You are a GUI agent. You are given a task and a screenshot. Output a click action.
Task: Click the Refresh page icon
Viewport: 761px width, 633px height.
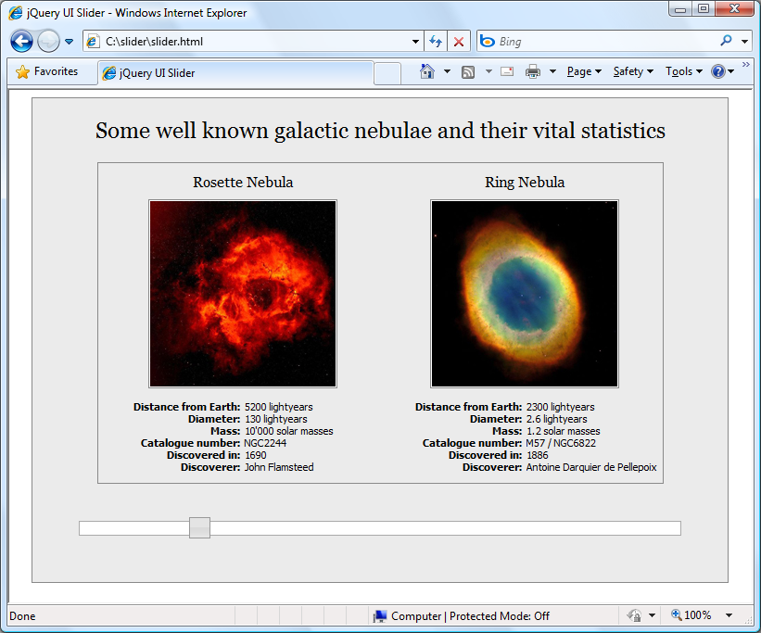click(436, 42)
